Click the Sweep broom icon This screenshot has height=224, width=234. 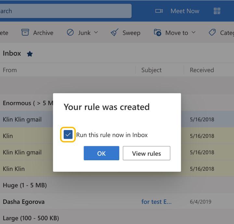coord(115,33)
